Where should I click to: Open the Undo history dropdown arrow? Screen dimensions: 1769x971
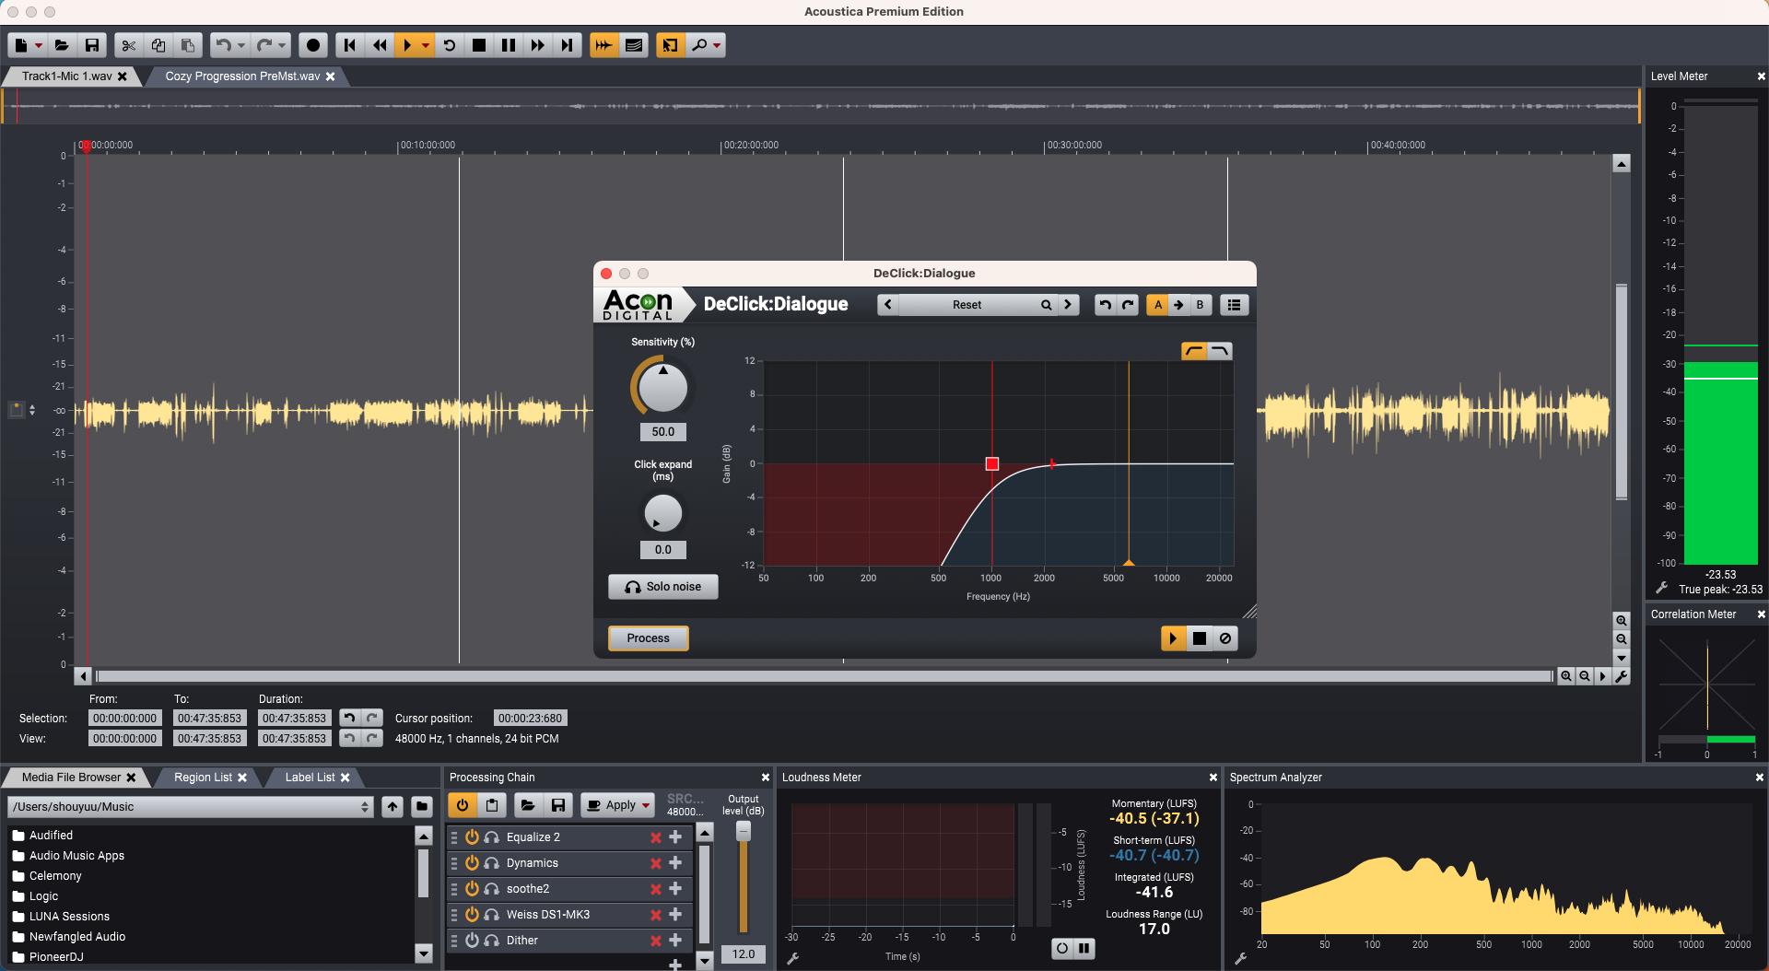point(241,45)
